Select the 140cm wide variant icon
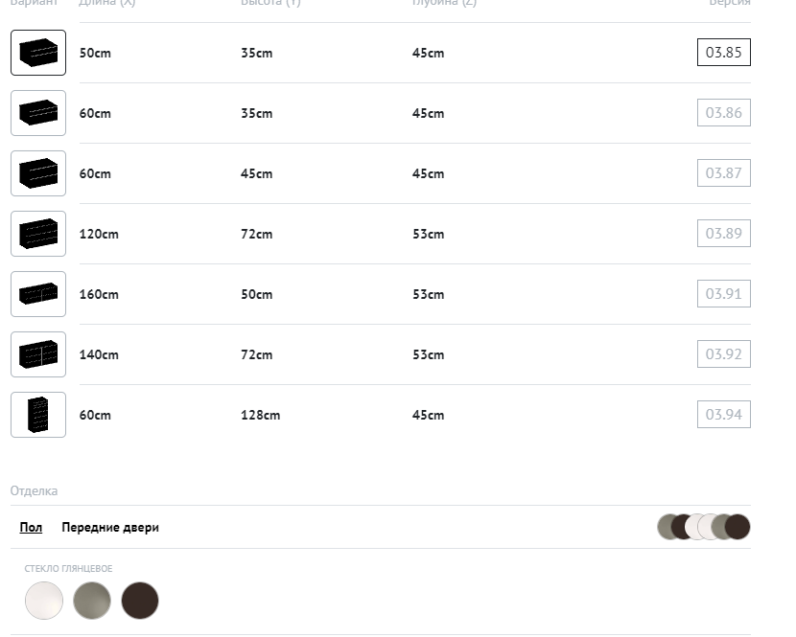796x637 pixels. coord(38,354)
